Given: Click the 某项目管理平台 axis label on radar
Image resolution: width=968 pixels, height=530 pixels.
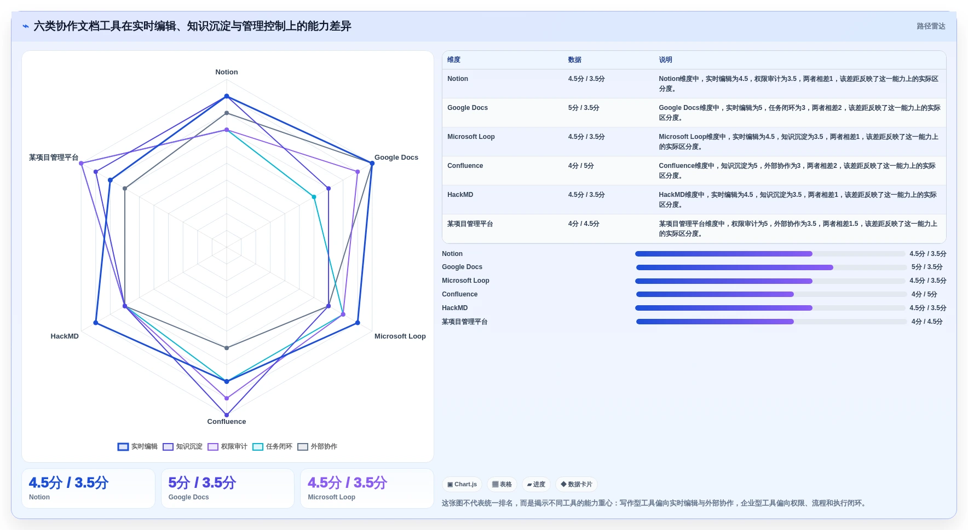Looking at the screenshot, I should coord(54,158).
